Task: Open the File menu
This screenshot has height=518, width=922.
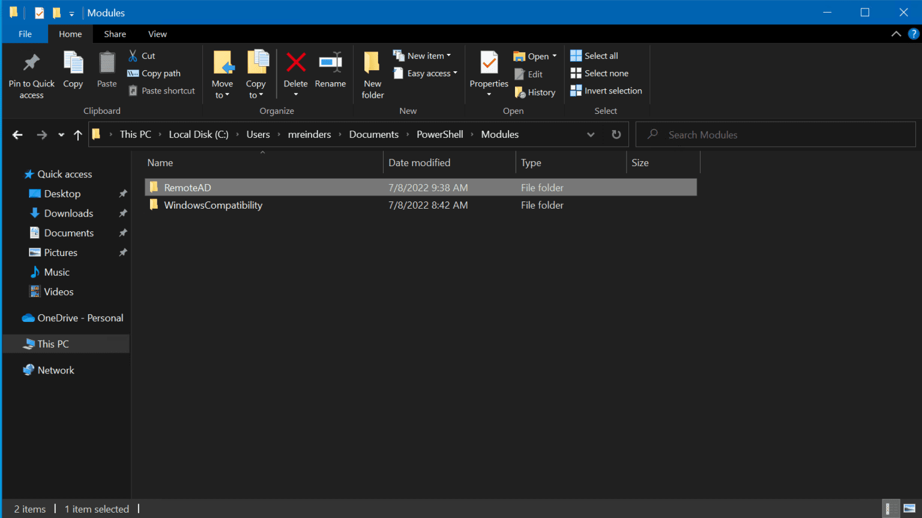Action: point(25,34)
